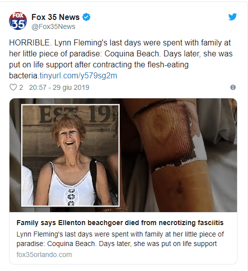This screenshot has height=271, width=248.
Task: Click "Coquina Beach" in the tweet body
Action: click(132, 54)
